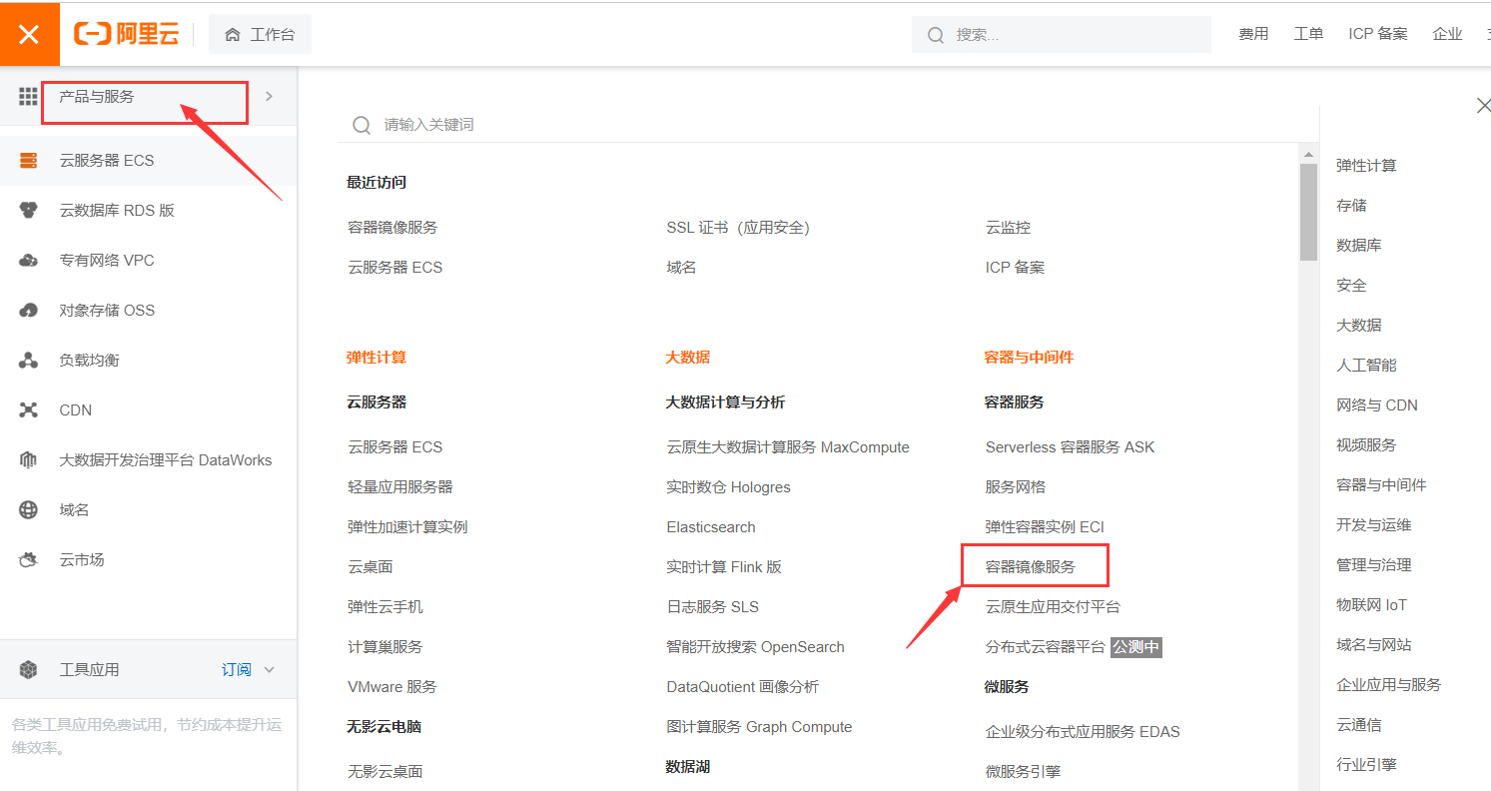
Task: Open 云监控 under 最近访问
Action: click(x=1008, y=228)
